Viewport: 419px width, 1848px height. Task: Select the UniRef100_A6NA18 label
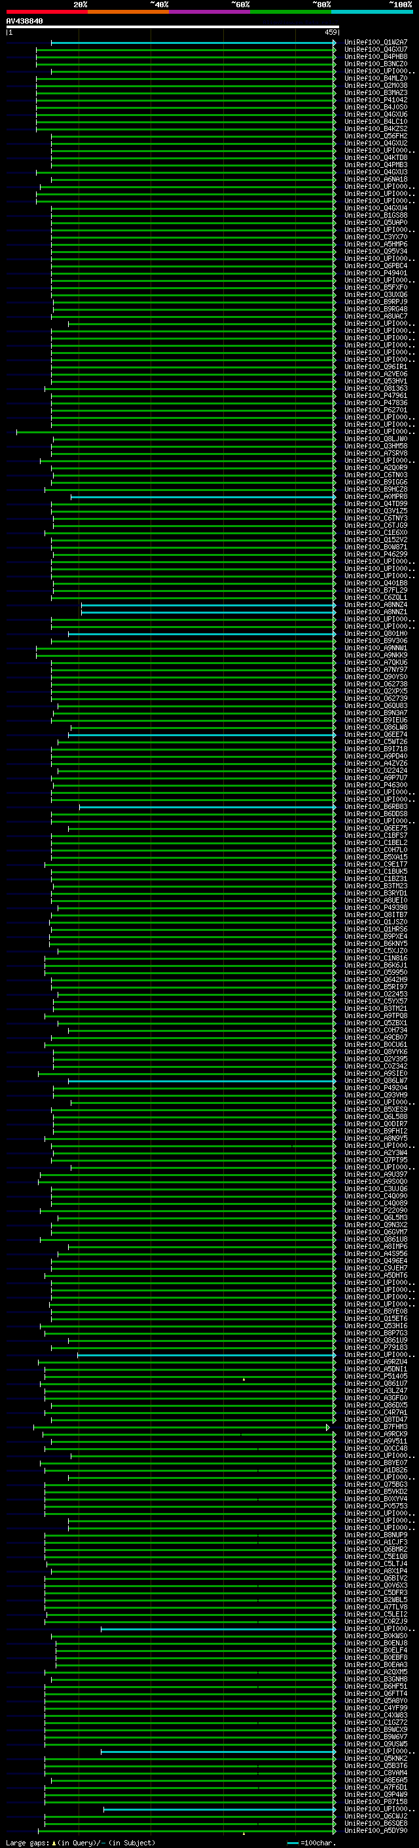(x=375, y=180)
